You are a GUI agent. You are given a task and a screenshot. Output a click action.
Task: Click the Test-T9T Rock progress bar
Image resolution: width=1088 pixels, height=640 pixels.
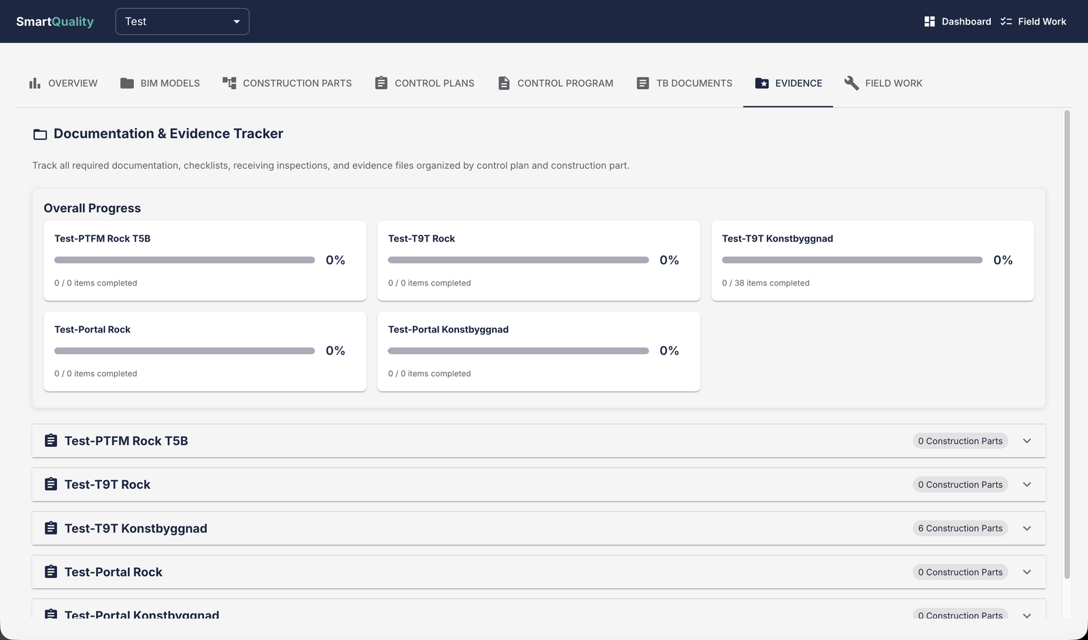(518, 260)
